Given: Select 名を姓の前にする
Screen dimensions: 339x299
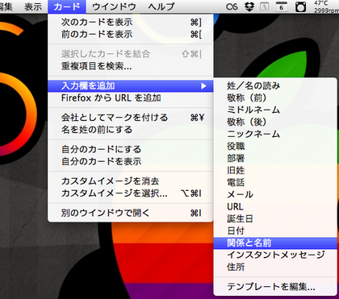Looking at the screenshot, I should (131, 130).
